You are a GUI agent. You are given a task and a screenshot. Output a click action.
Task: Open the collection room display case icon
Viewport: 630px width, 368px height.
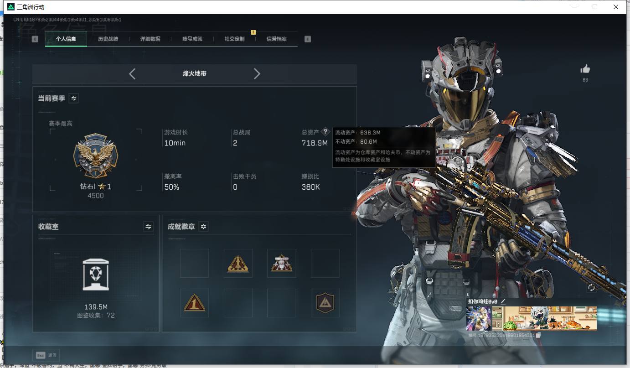pyautogui.click(x=96, y=275)
